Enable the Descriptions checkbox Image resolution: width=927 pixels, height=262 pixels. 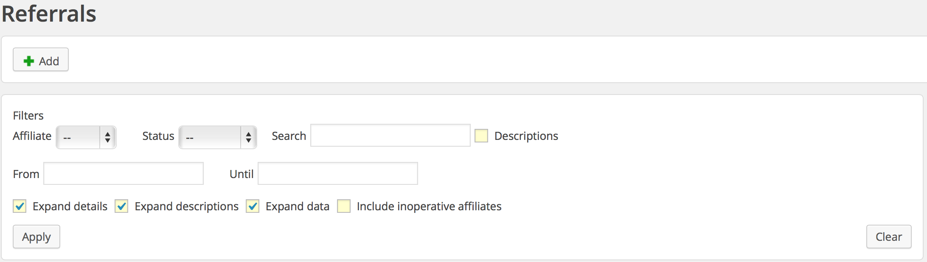[x=481, y=136]
